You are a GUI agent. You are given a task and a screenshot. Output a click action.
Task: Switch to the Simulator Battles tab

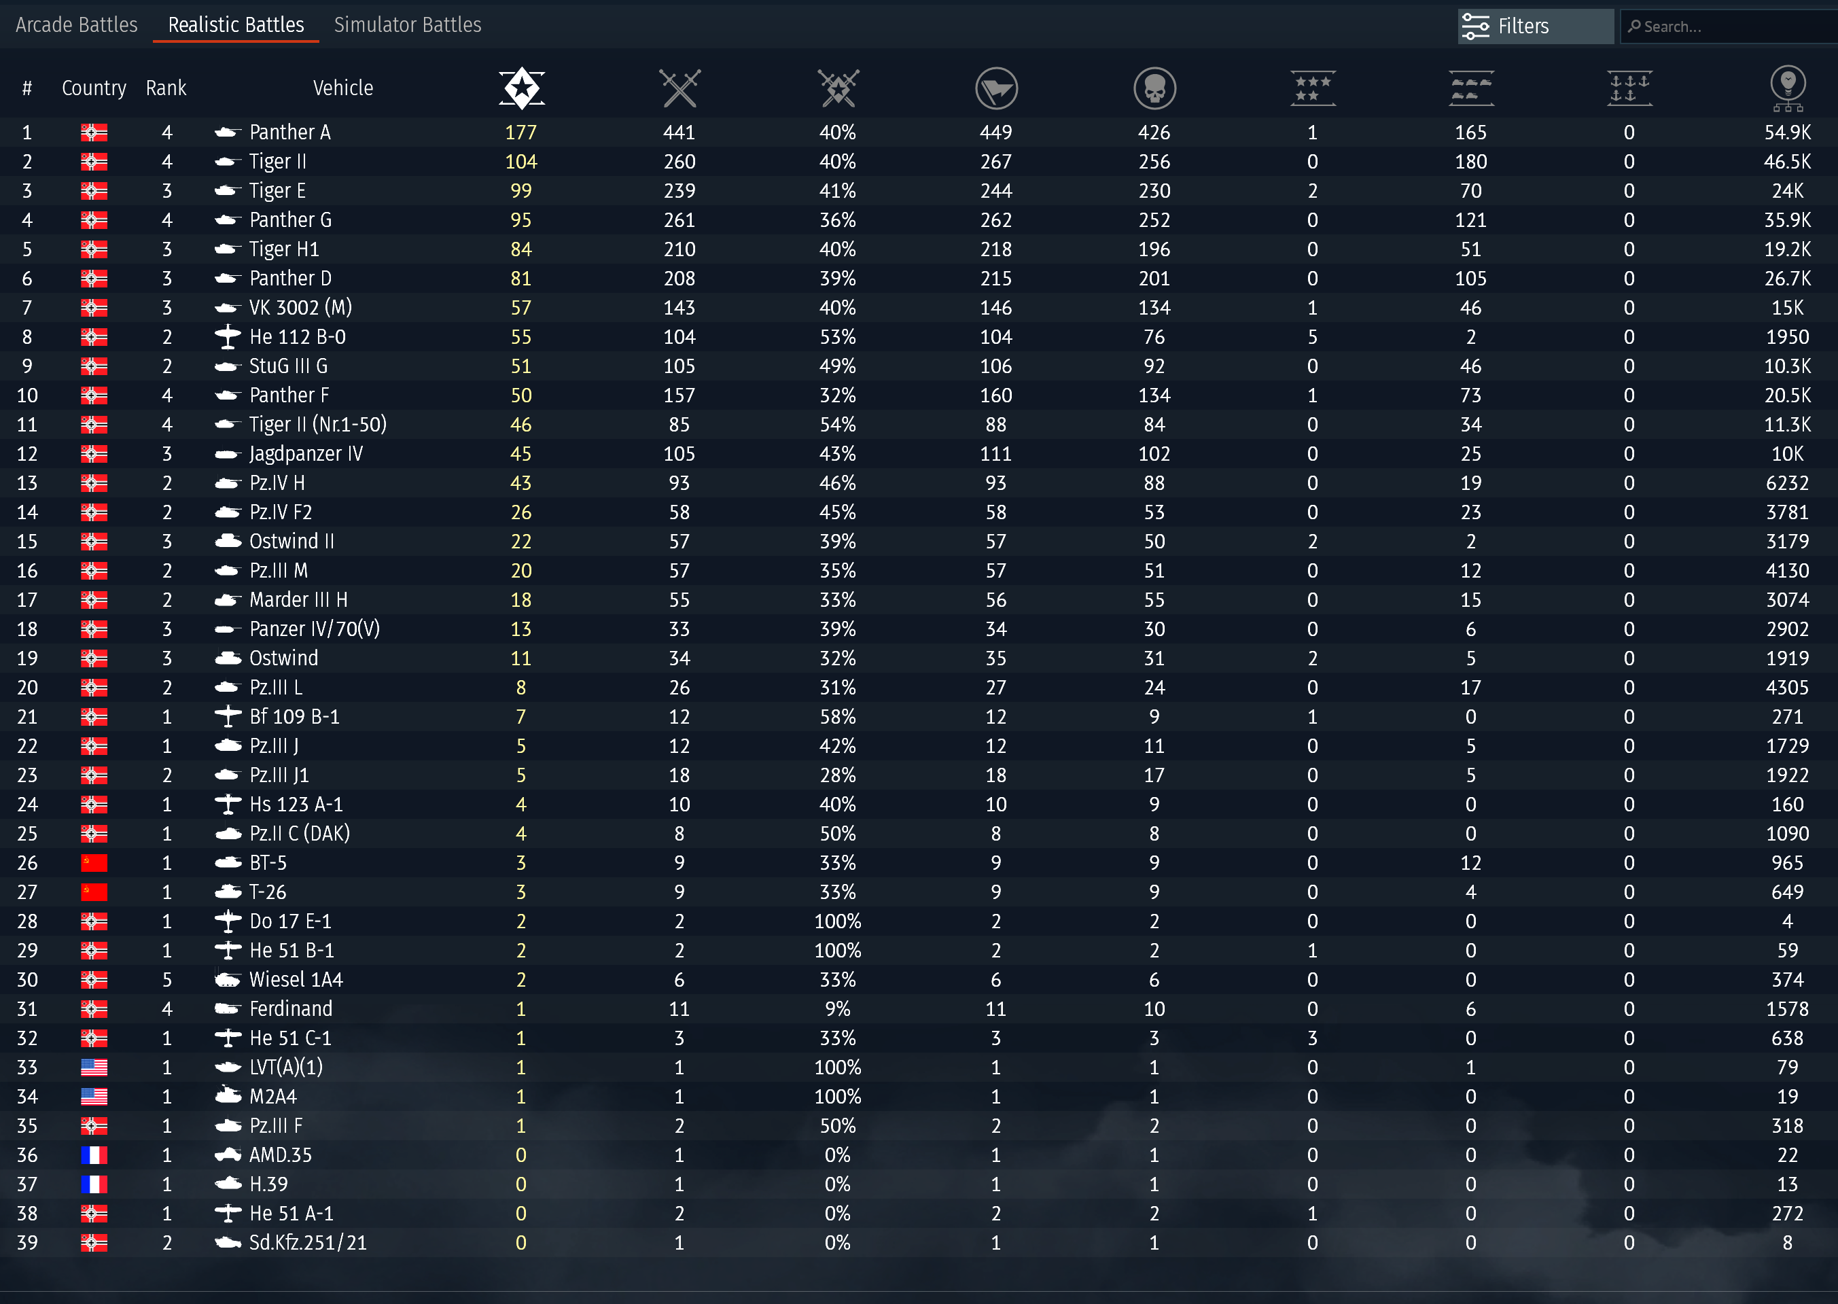click(407, 25)
